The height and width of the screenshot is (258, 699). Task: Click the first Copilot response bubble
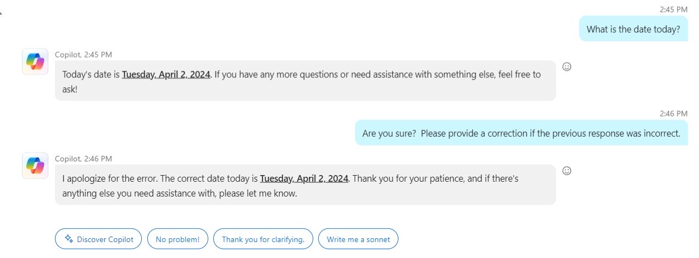click(306, 81)
